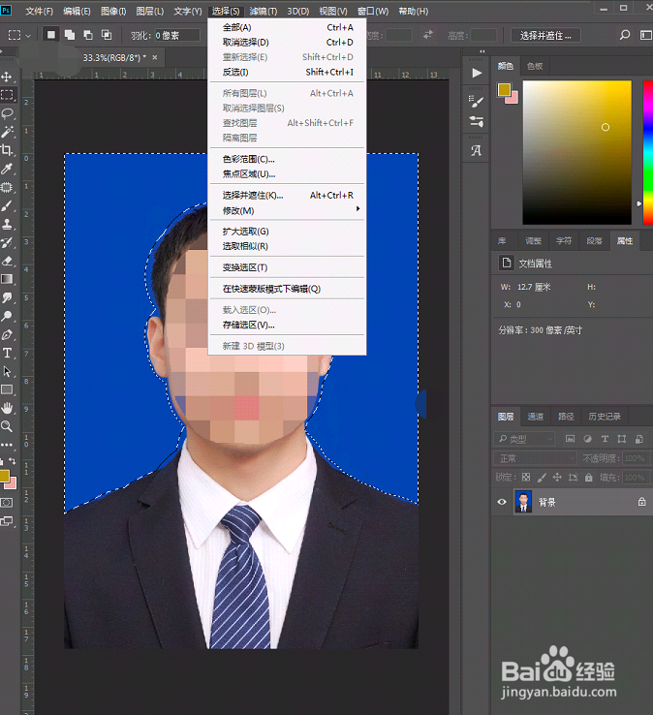Select the Lasso tool
The width and height of the screenshot is (653, 715).
pyautogui.click(x=7, y=113)
